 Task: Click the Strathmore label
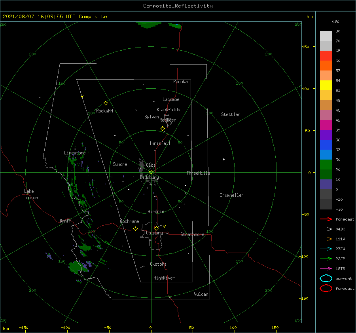coord(192,234)
